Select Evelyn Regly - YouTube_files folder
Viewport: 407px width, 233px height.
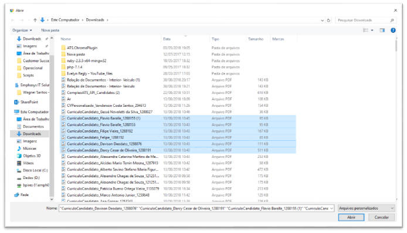pos(178,73)
